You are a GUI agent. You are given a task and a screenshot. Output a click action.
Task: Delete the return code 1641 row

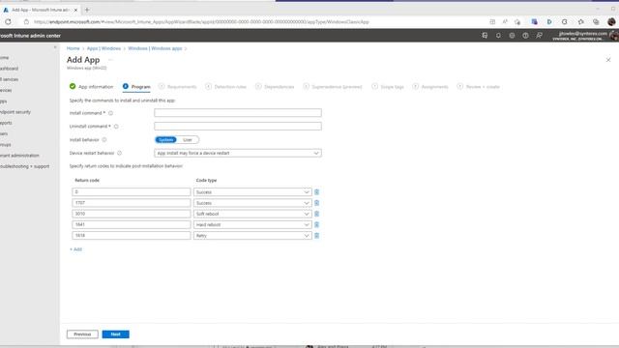point(316,224)
